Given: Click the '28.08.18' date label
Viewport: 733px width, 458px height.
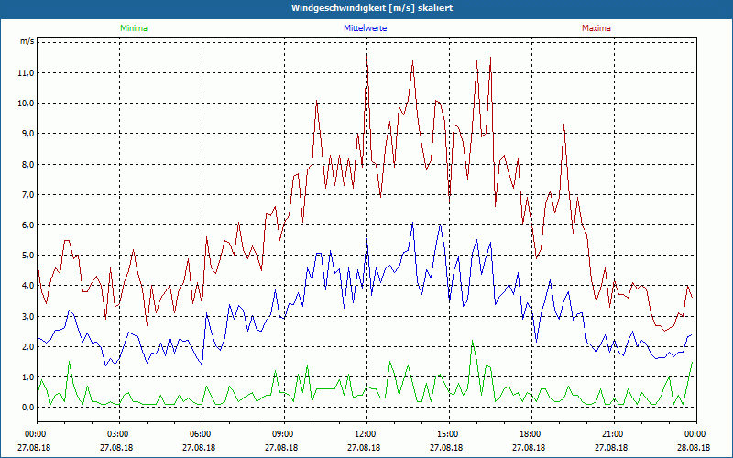Looking at the screenshot, I should click(x=694, y=448).
